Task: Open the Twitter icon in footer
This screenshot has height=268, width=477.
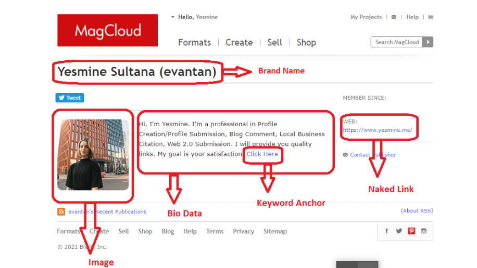Action: point(399,231)
